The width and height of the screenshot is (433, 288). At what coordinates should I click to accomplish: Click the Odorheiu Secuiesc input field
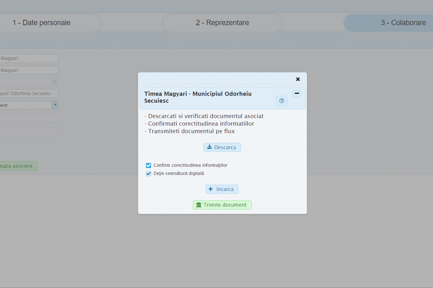click(x=28, y=94)
